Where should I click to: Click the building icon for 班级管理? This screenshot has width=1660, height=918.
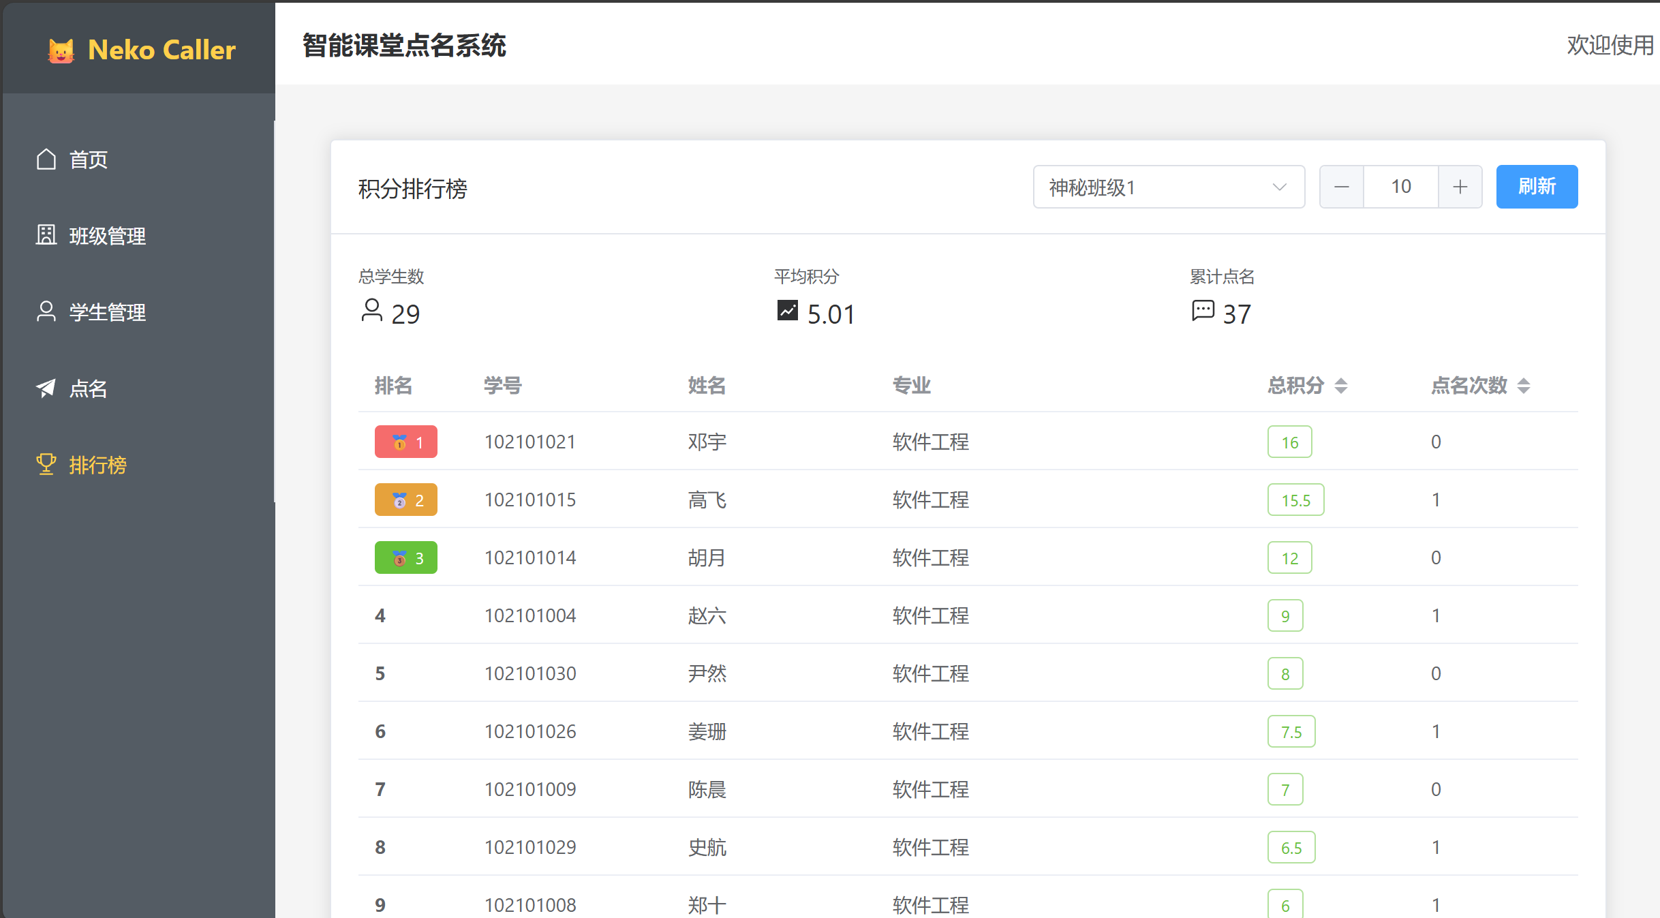46,235
